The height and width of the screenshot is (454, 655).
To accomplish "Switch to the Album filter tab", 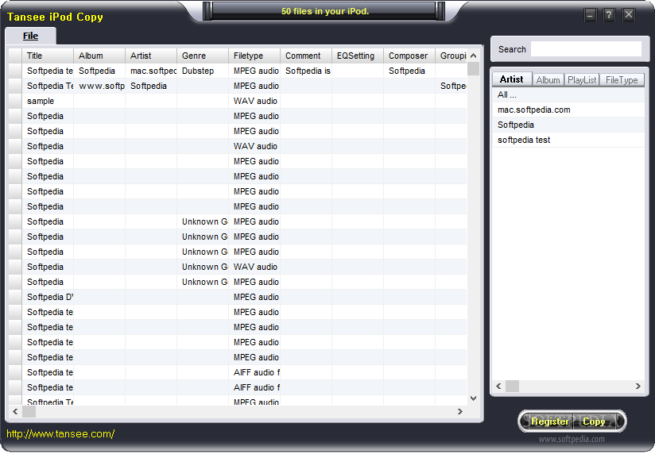I will (x=548, y=79).
